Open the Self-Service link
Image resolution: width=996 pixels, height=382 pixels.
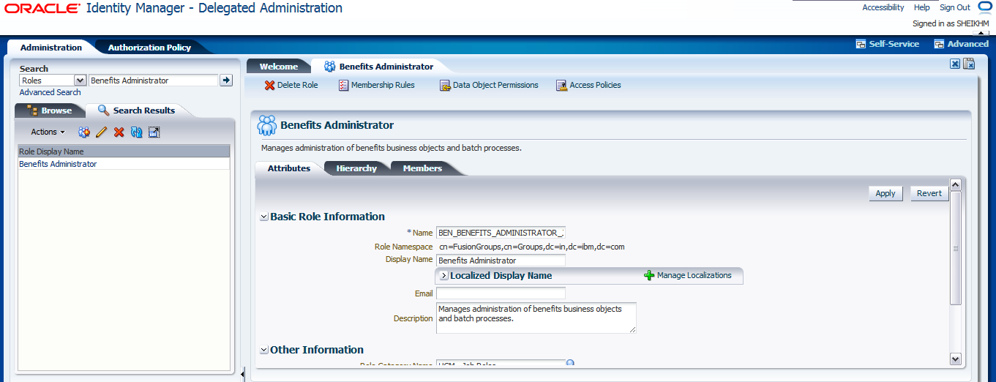point(888,44)
